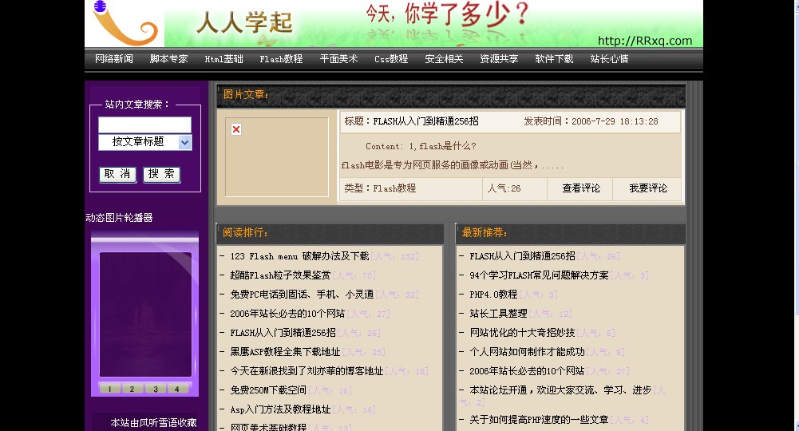The height and width of the screenshot is (431, 799).
Task: Open 本站论坛开通 announcement article
Action: [560, 390]
